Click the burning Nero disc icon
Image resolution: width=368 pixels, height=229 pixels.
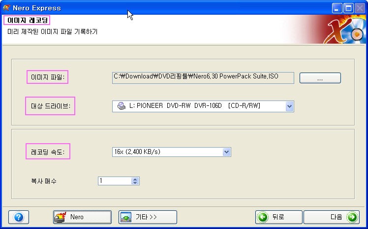point(61,217)
